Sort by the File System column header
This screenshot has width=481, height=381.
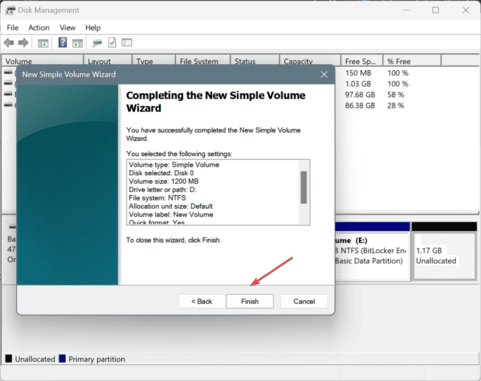pyautogui.click(x=203, y=62)
